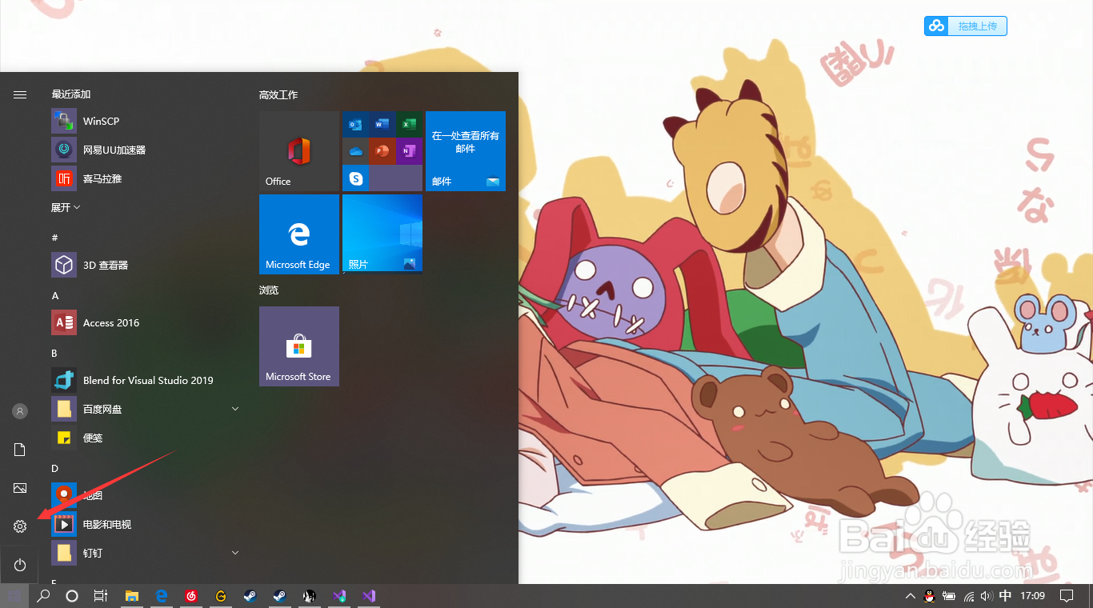Open 3D 查看器 app
This screenshot has height=608, width=1093.
[146, 265]
